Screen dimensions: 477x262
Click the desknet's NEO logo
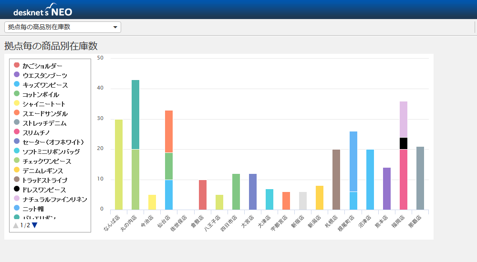click(x=43, y=10)
